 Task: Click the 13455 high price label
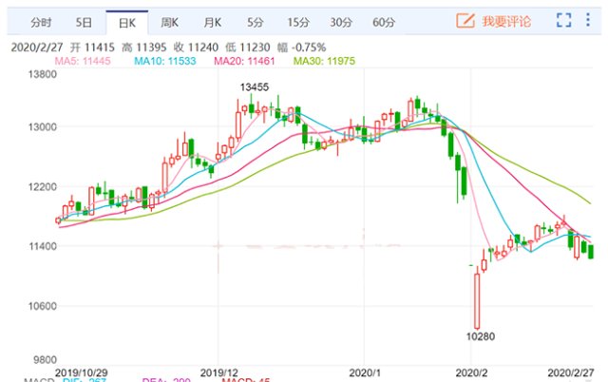(255, 86)
